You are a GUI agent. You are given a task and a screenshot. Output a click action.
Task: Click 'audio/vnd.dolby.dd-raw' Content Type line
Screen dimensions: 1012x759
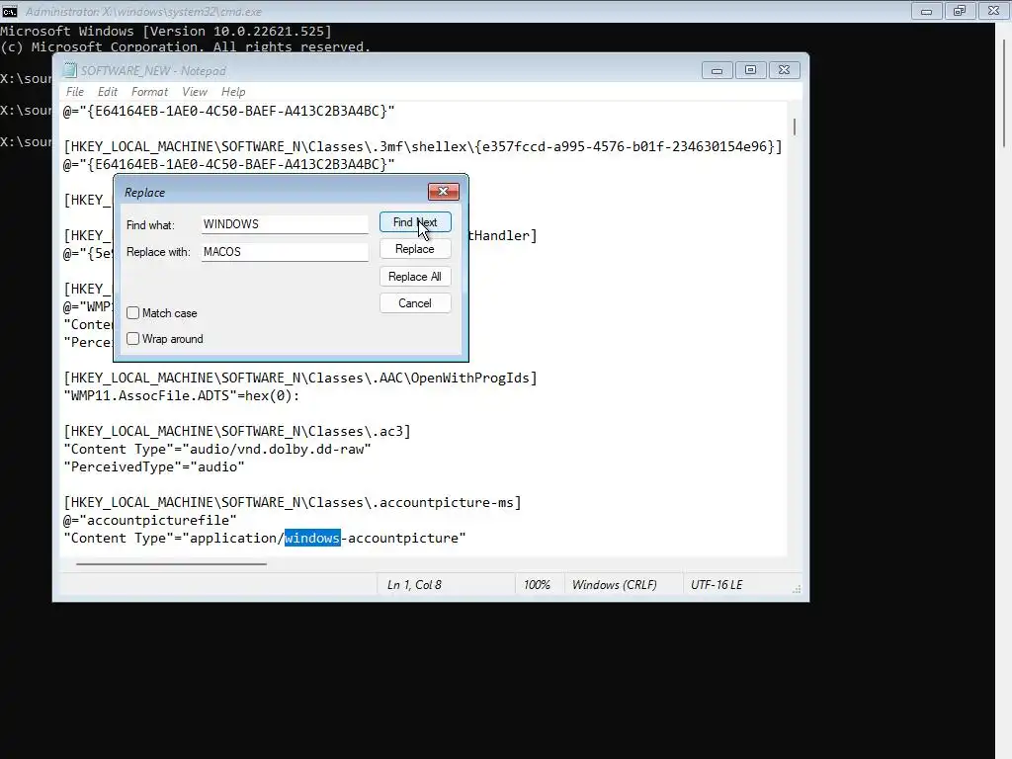pos(216,450)
